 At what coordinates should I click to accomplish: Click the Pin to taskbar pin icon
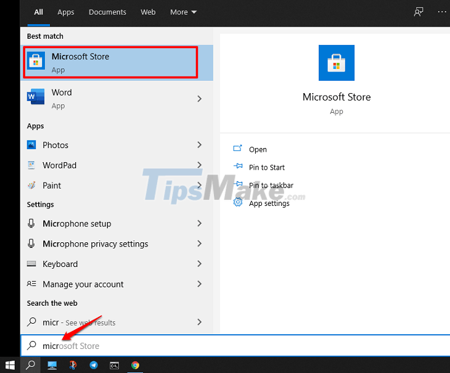coord(238,184)
